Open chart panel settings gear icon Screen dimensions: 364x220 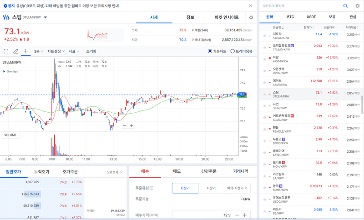tap(251, 17)
